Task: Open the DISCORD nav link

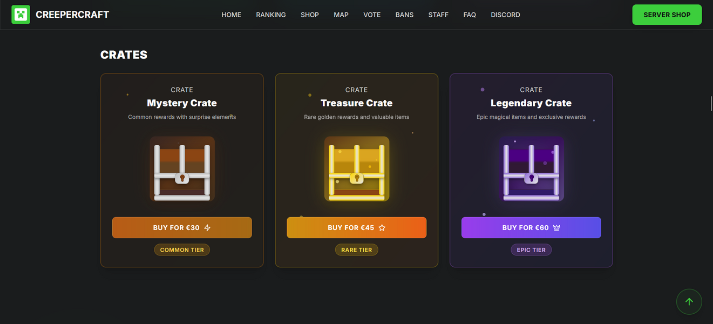Action: [506, 15]
